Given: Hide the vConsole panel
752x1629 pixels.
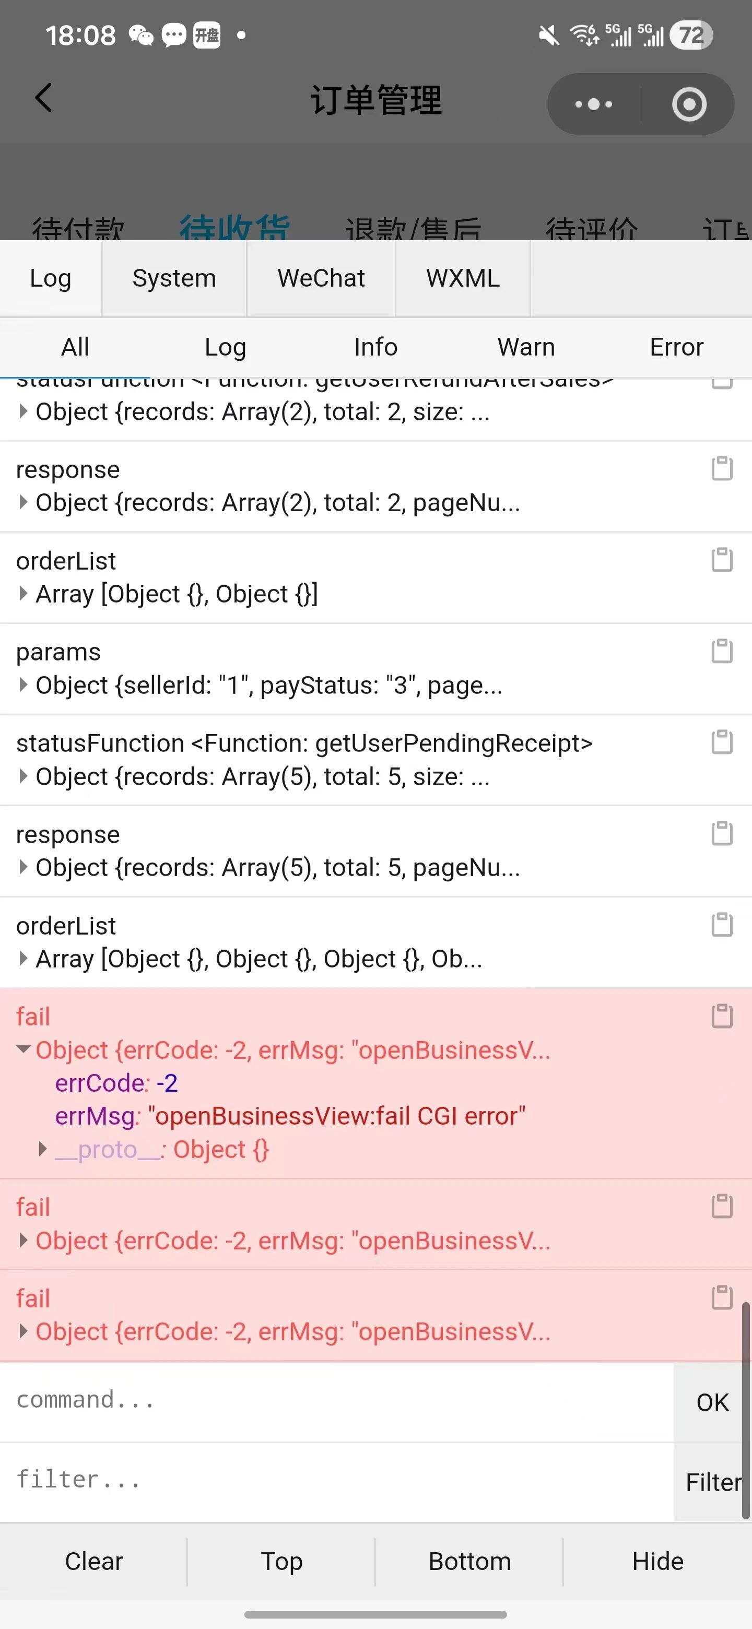Looking at the screenshot, I should (x=658, y=1561).
